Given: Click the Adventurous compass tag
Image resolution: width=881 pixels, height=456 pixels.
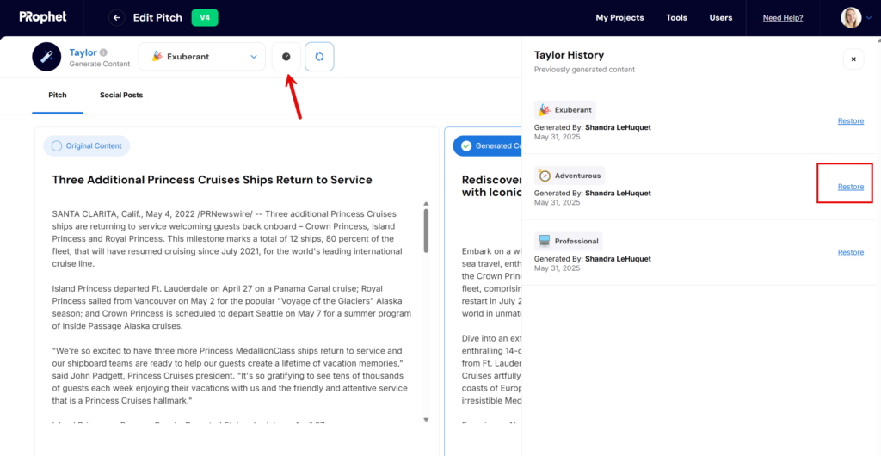Looking at the screenshot, I should [570, 176].
